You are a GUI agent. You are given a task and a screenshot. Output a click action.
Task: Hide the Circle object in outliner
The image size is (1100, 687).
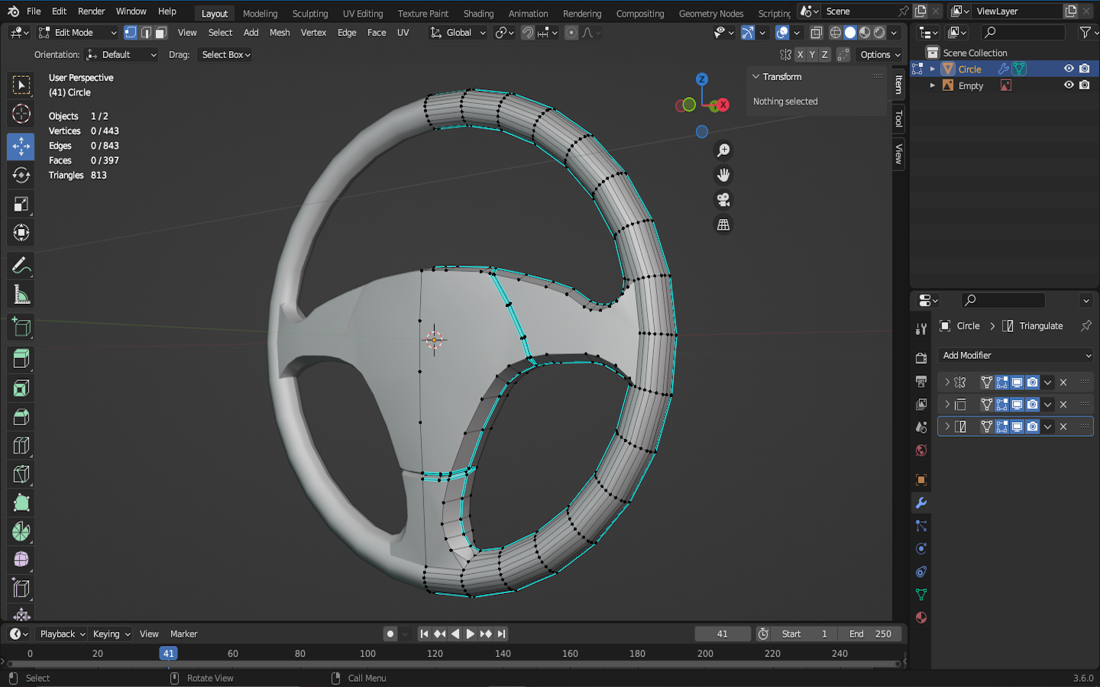[x=1069, y=69]
